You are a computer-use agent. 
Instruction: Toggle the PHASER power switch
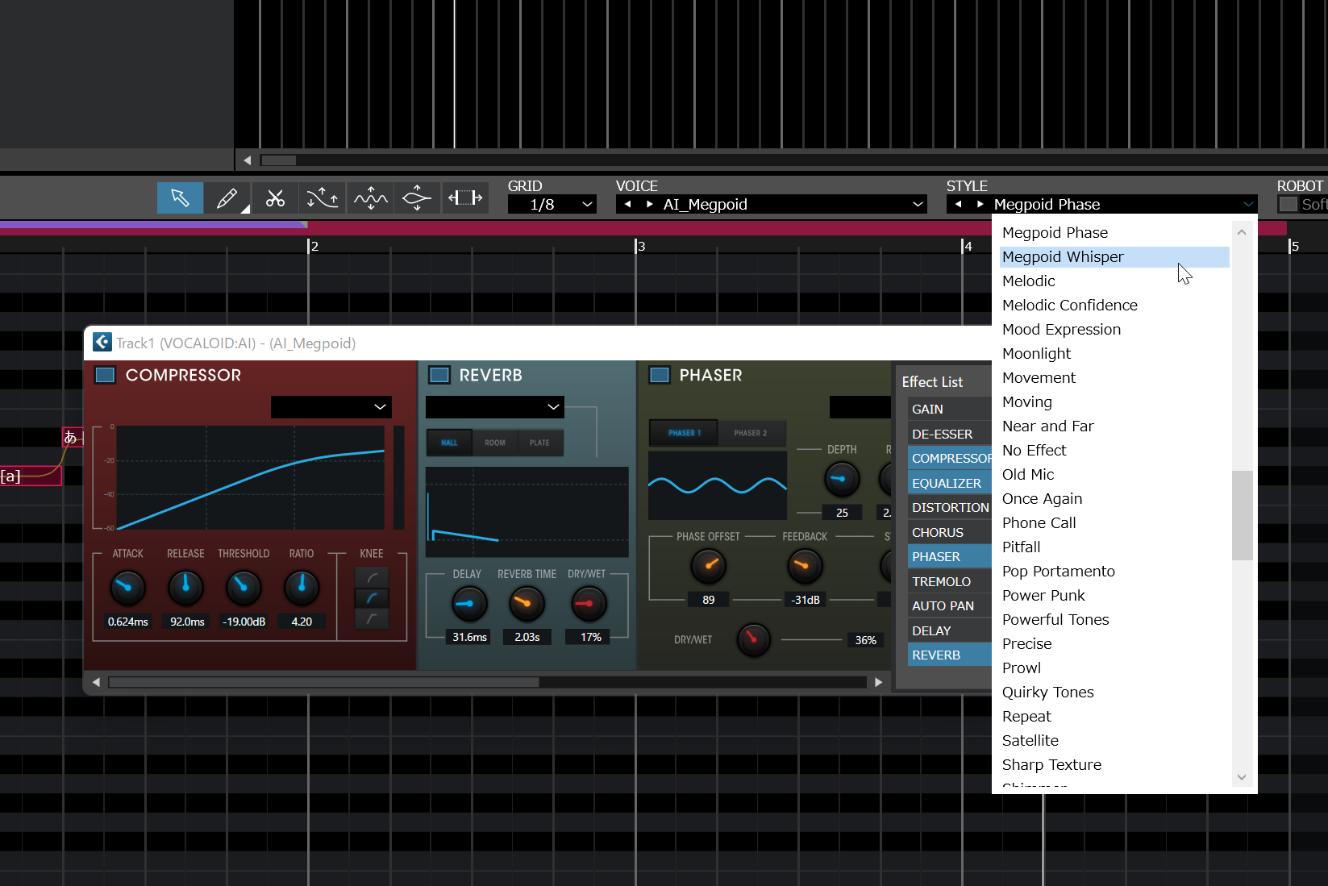660,375
